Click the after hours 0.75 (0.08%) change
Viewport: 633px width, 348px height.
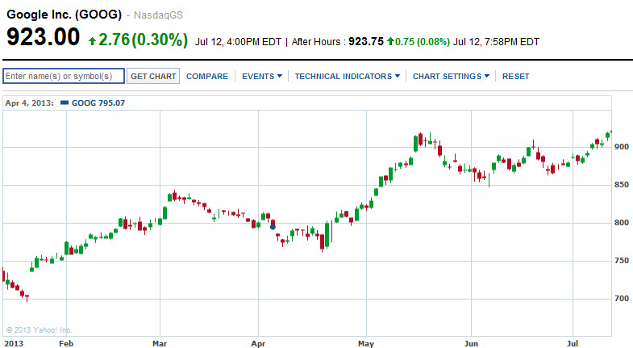click(423, 42)
